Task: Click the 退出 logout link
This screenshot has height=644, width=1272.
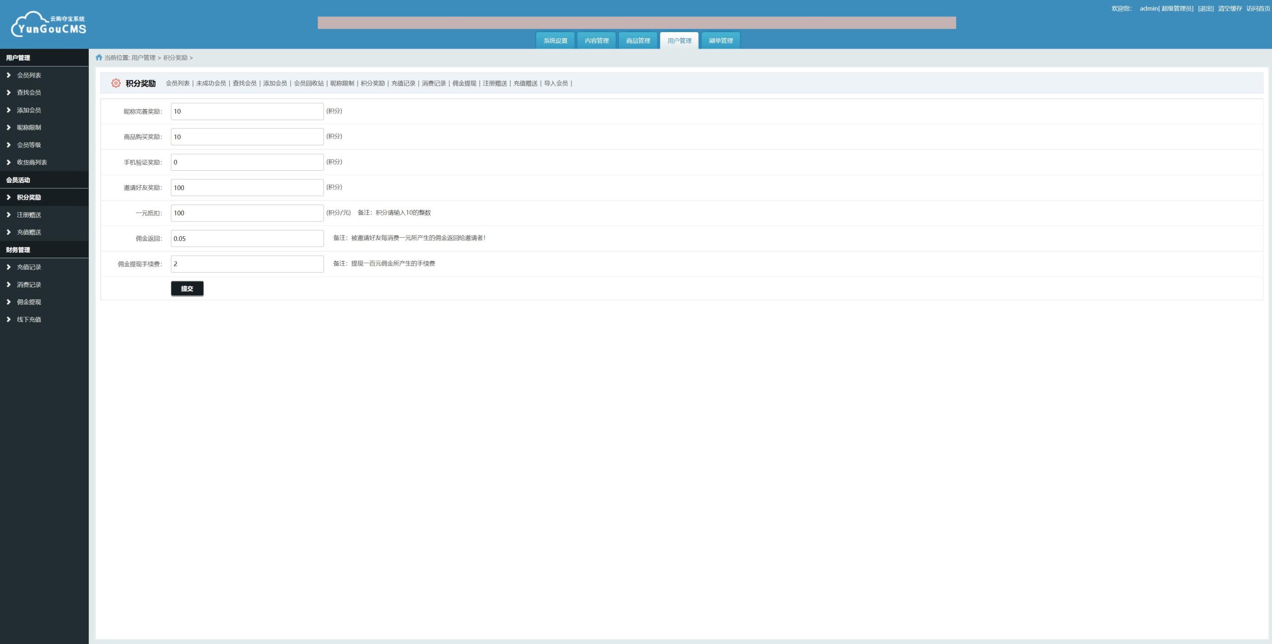Action: (x=1205, y=8)
